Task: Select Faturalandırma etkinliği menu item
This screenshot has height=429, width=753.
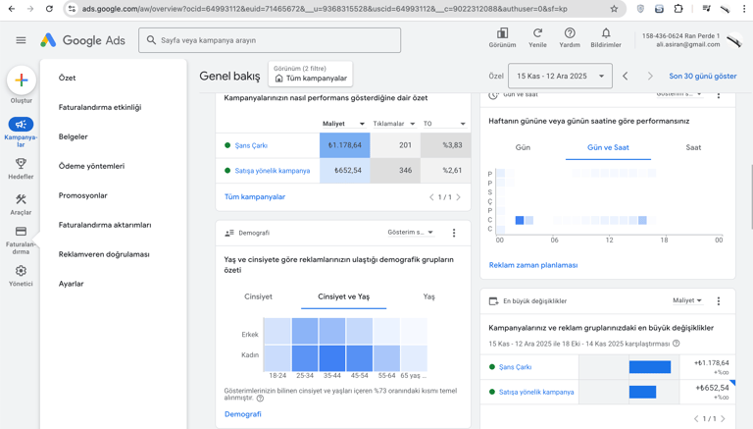Action: [100, 107]
